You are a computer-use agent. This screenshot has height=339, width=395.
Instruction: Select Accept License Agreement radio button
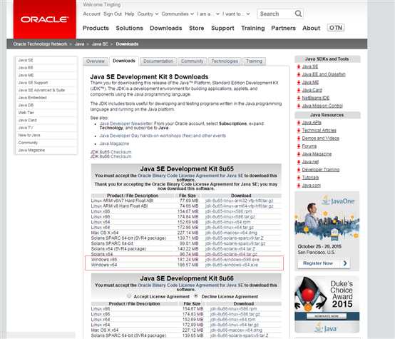129,296
